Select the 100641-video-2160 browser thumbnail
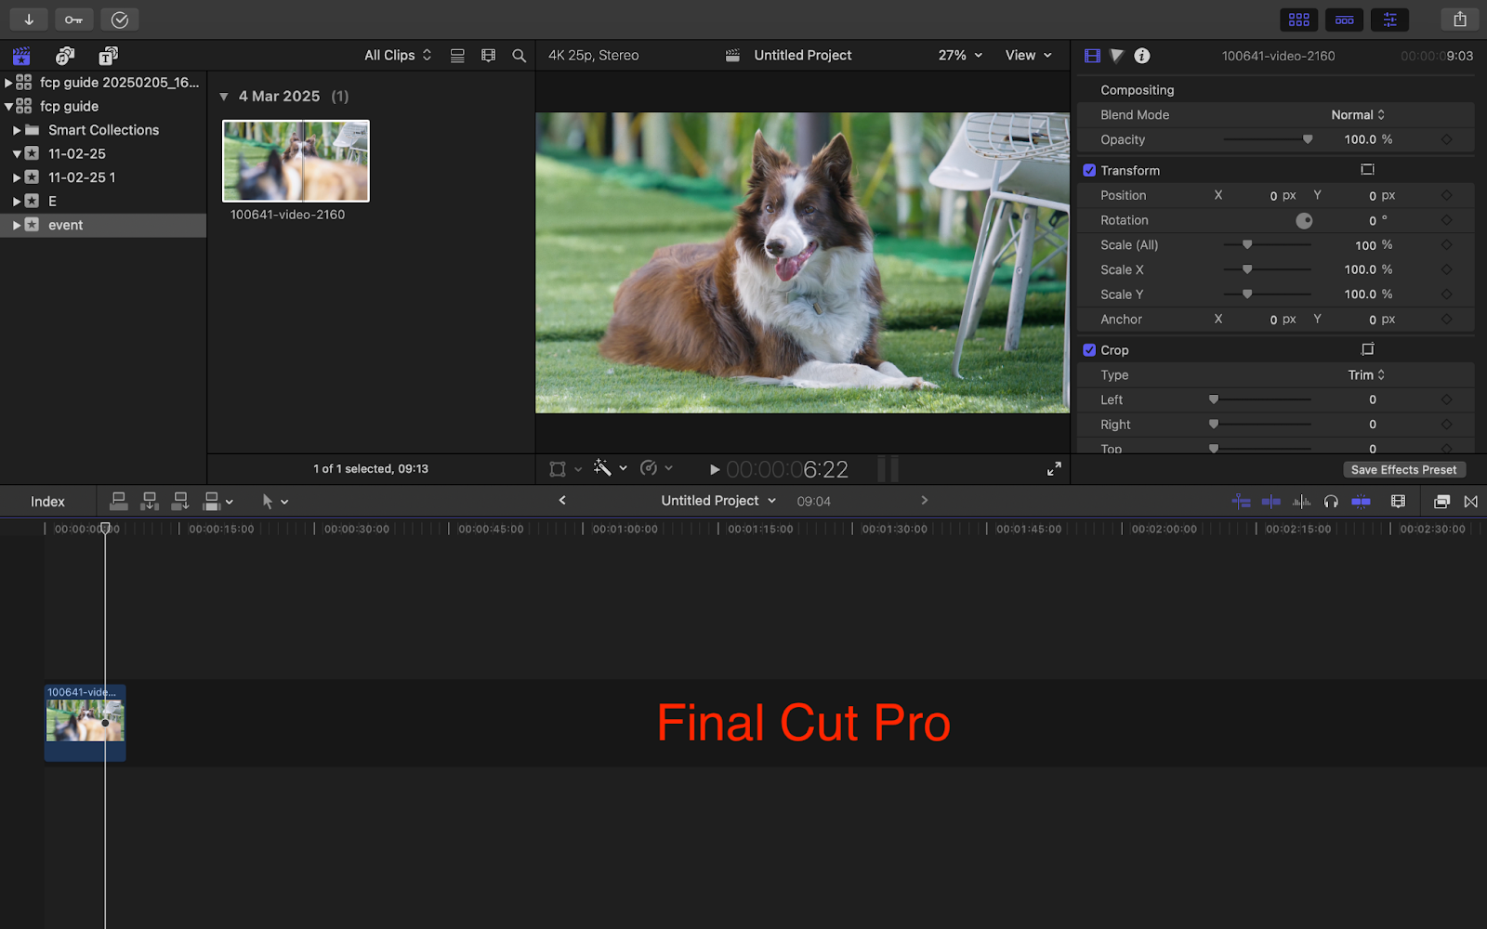The image size is (1487, 929). click(296, 161)
